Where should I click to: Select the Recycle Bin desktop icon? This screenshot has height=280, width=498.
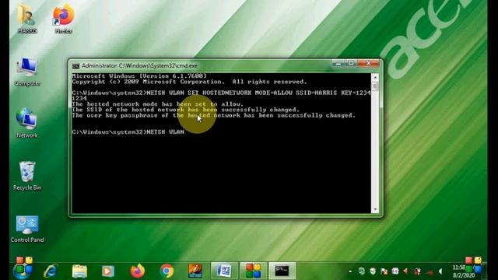(27, 176)
